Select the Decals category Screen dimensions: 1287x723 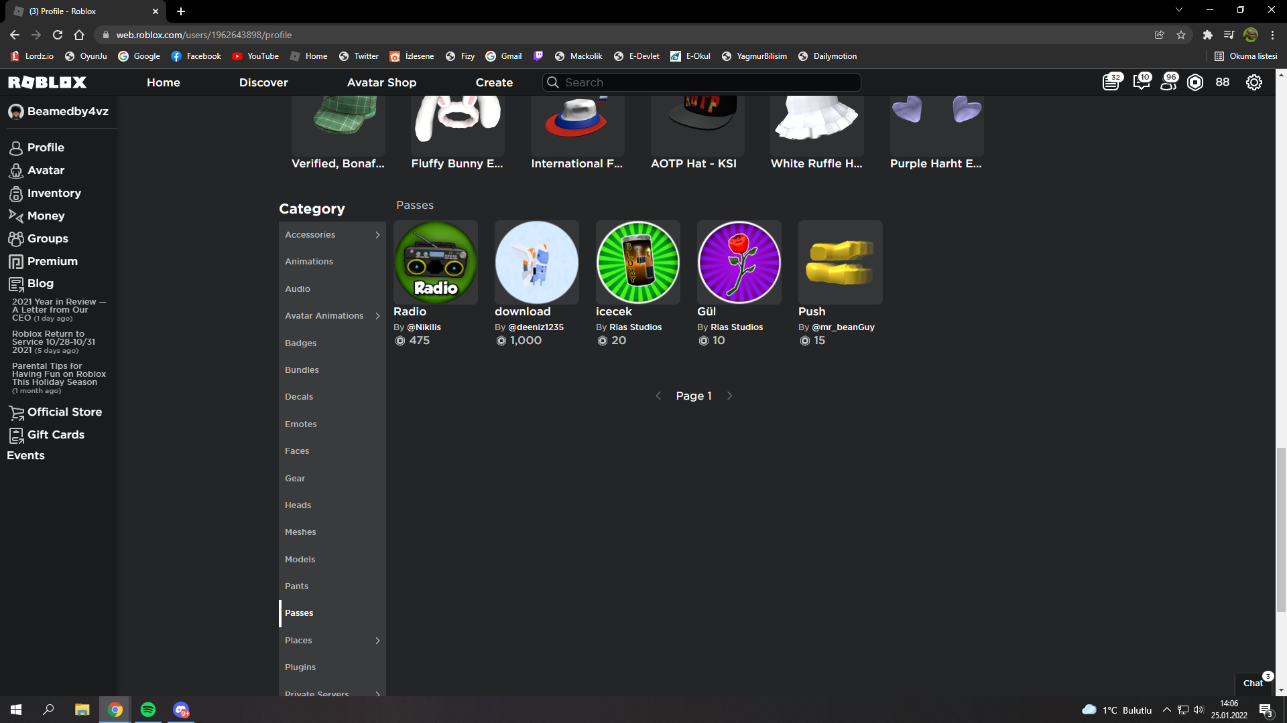[x=332, y=397]
